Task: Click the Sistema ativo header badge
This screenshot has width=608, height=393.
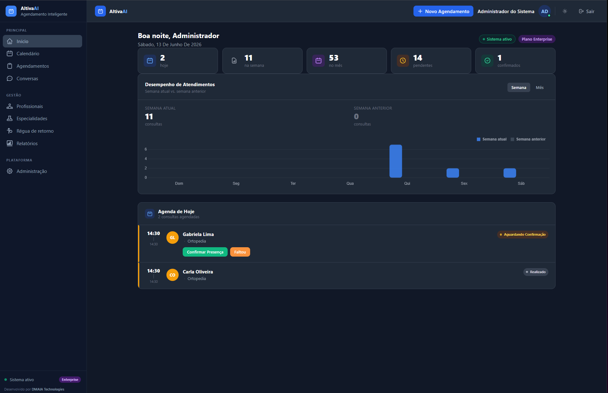Action: [497, 39]
